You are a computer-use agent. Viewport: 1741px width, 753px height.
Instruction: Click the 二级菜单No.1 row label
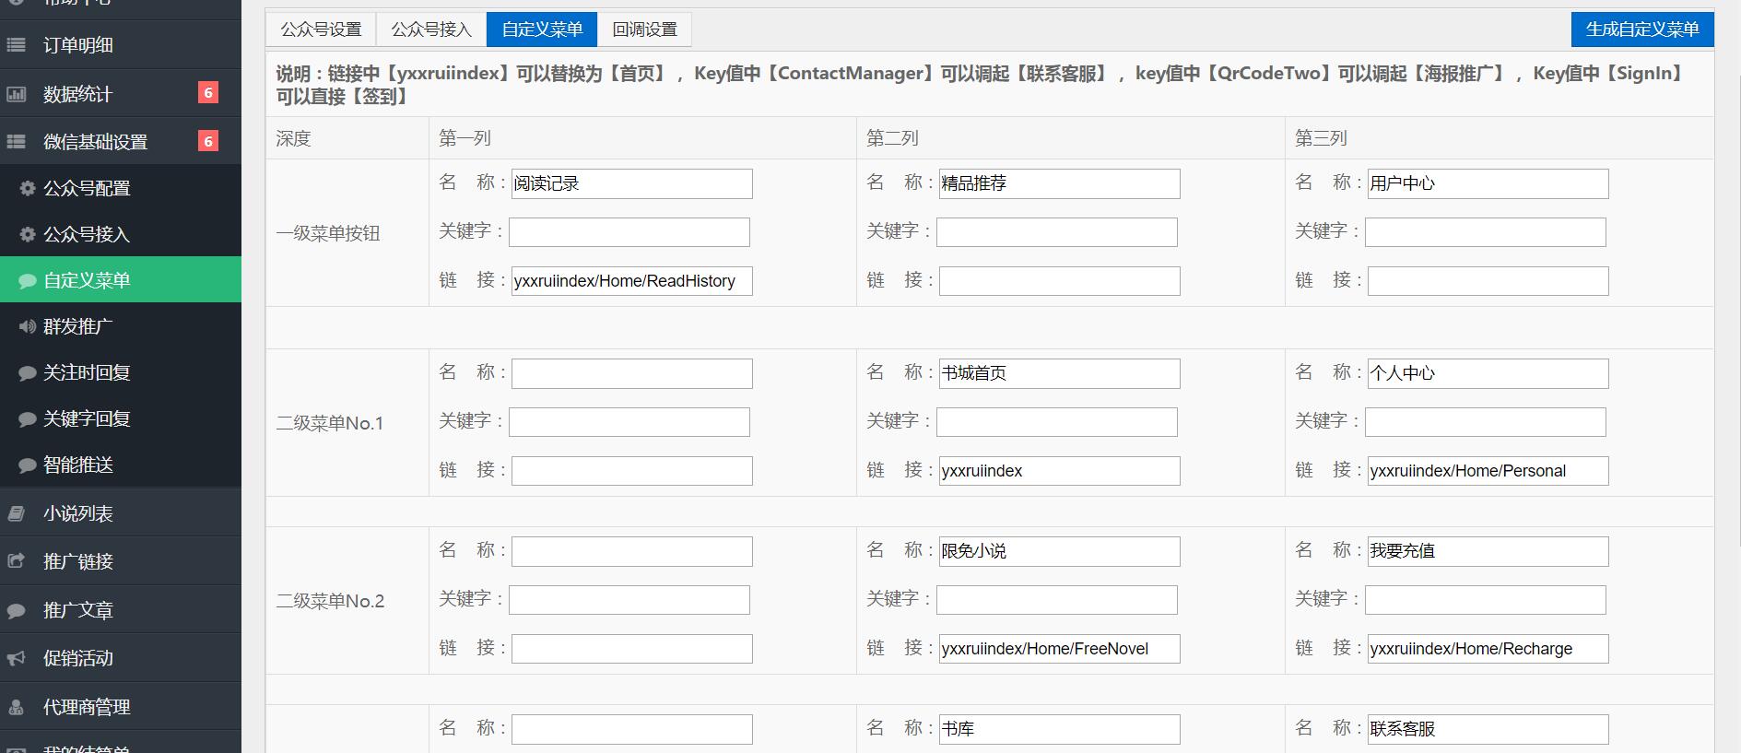pos(330,423)
